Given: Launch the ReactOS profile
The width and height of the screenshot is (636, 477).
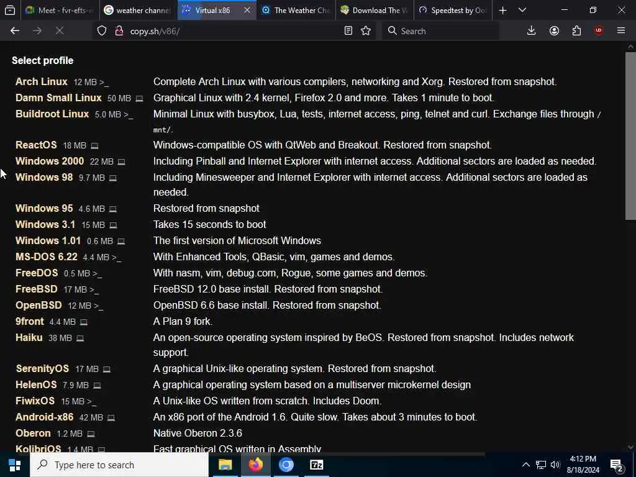Looking at the screenshot, I should 36,145.
